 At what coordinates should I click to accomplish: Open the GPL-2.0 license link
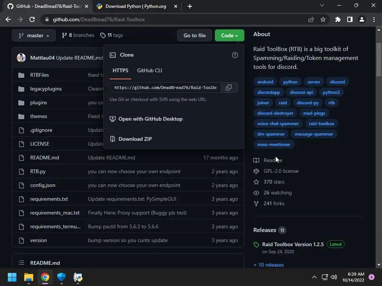pyautogui.click(x=281, y=171)
